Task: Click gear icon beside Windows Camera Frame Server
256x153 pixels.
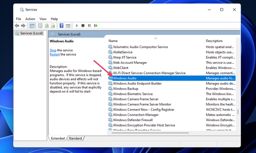Action: (110, 99)
